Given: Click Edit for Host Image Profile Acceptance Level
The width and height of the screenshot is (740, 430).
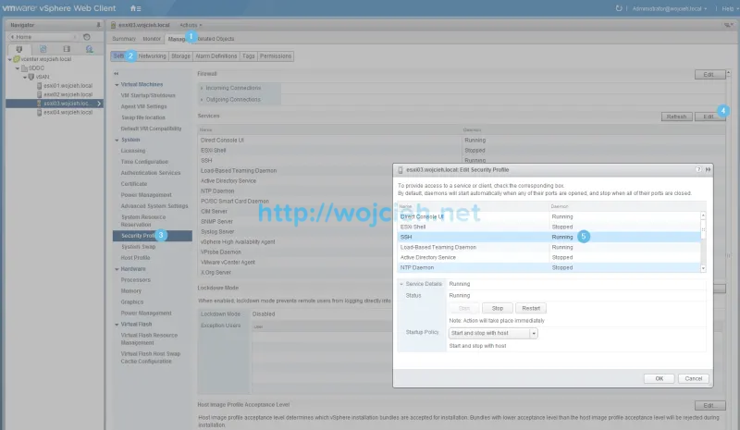Looking at the screenshot, I should point(709,405).
